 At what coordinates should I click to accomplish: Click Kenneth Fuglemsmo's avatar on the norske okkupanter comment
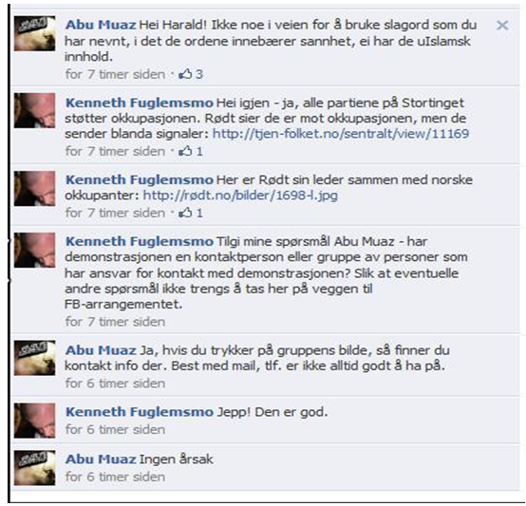coord(34,189)
